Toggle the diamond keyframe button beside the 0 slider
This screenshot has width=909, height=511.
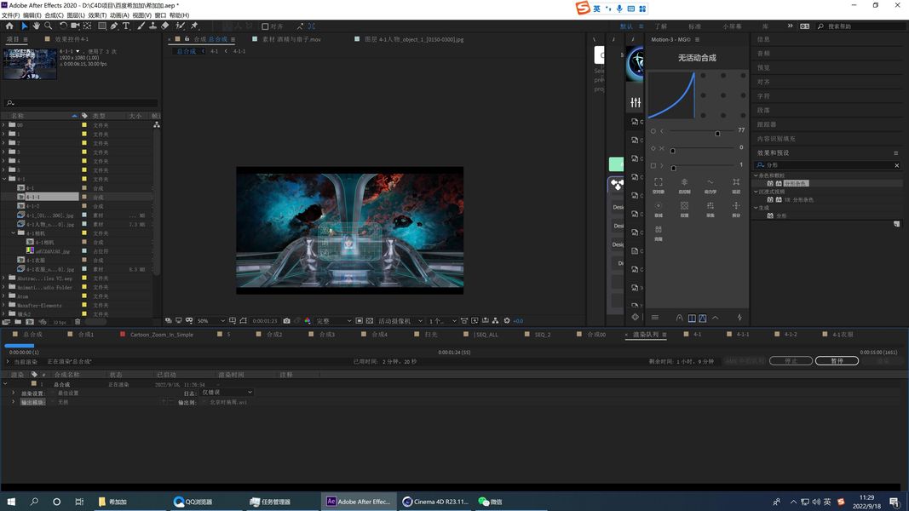click(x=653, y=148)
